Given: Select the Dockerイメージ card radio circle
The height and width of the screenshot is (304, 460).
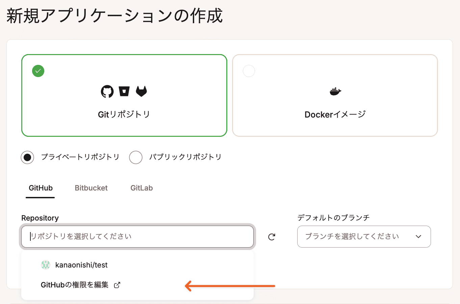Looking at the screenshot, I should pos(249,71).
